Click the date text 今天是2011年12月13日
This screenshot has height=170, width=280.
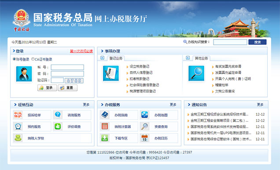pos(29,42)
